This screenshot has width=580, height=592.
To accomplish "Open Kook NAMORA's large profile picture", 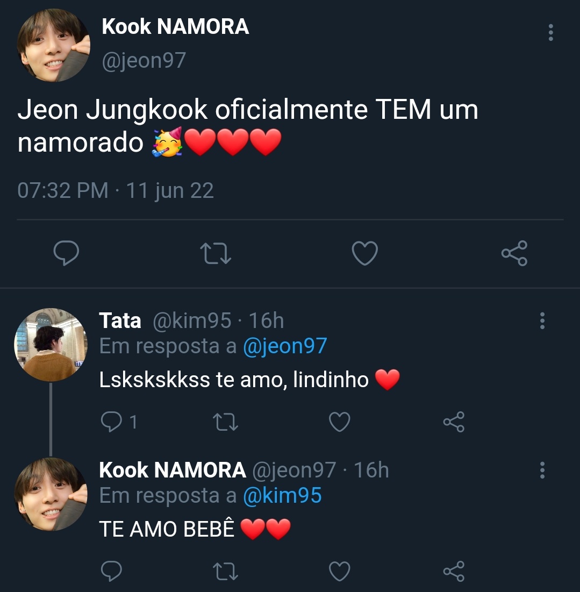I will (54, 45).
